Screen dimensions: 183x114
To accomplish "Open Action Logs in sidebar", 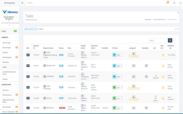I will [x=9, y=43].
